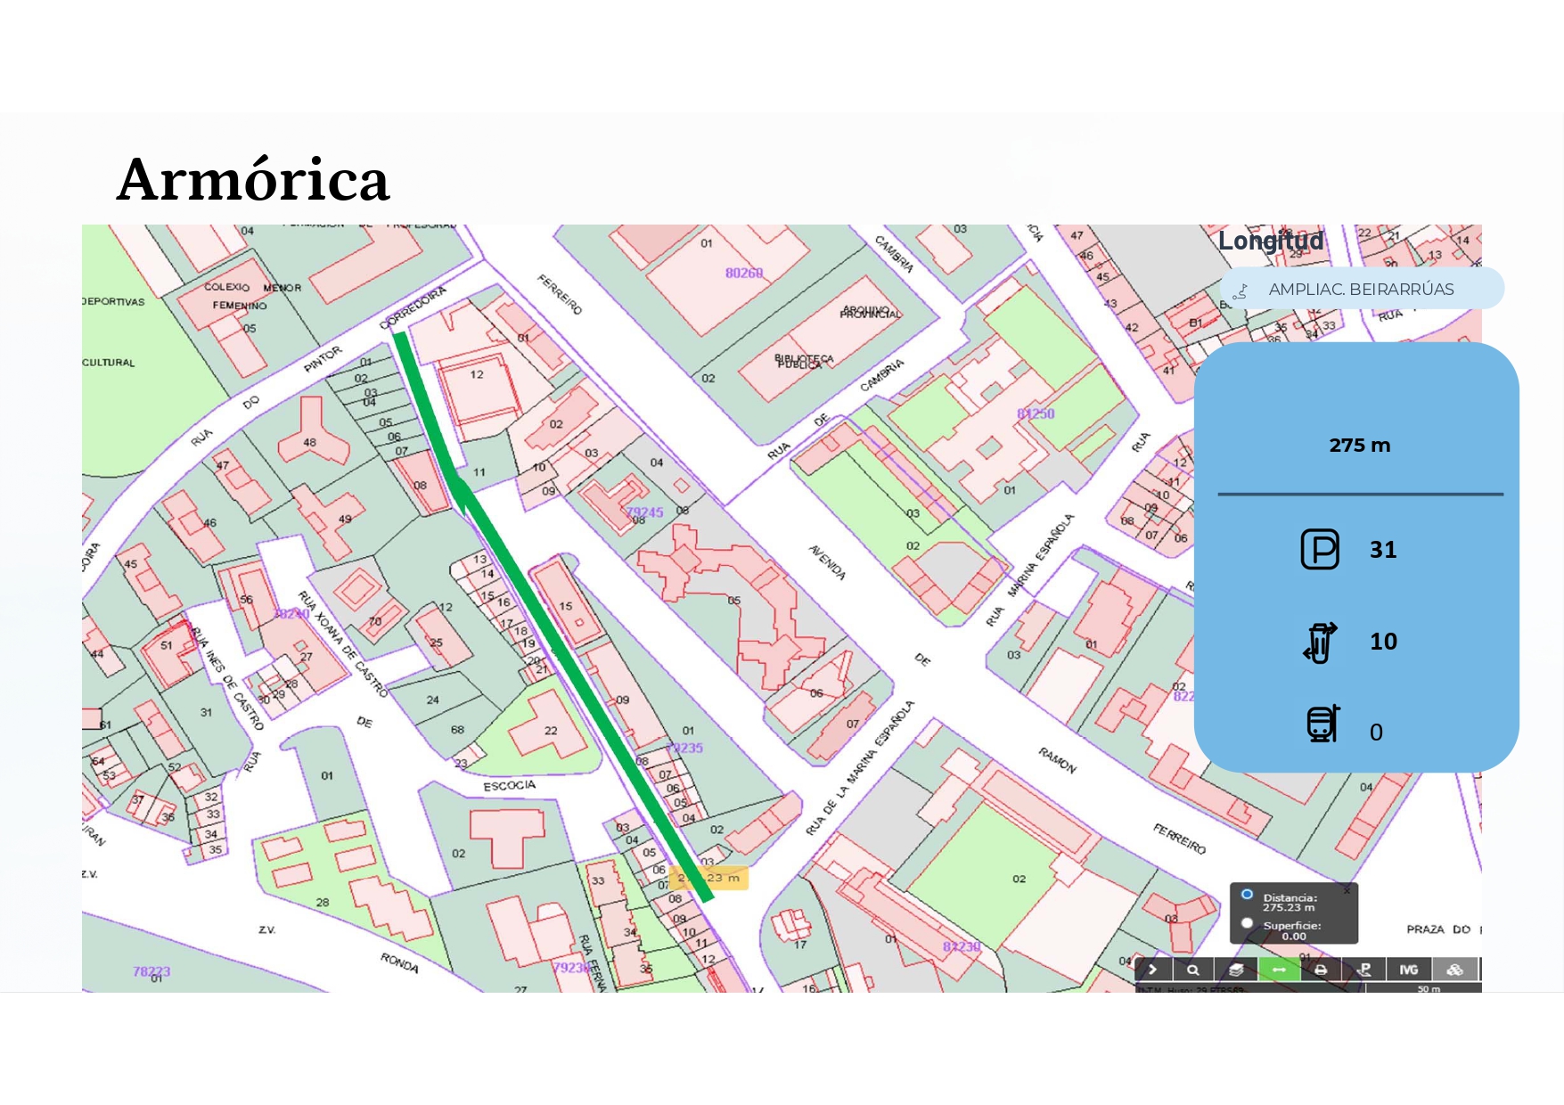1564x1105 pixels.
Task: Click the parking spaces P icon
Action: tap(1320, 549)
